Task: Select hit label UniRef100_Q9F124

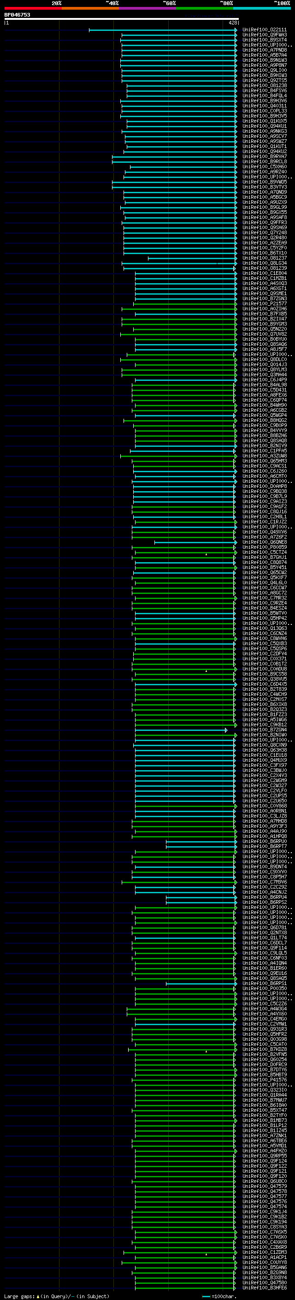Action: [264, 1161]
